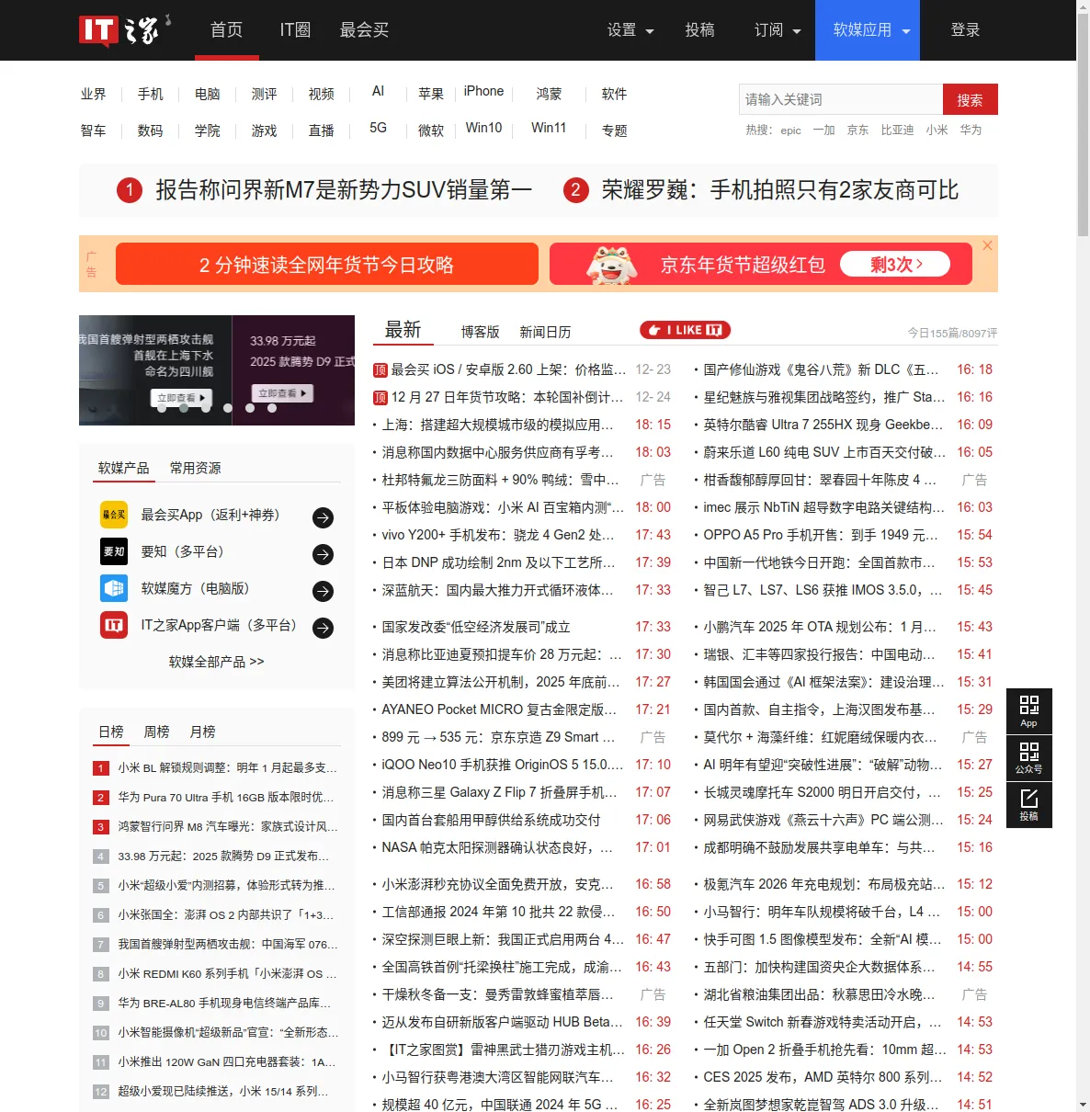This screenshot has width=1090, height=1112.
Task: Switch to the 首页 tab
Action: click(x=226, y=30)
